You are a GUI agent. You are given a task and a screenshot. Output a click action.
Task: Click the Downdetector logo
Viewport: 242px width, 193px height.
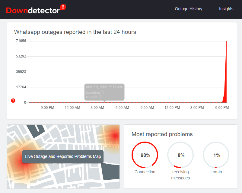click(x=36, y=9)
